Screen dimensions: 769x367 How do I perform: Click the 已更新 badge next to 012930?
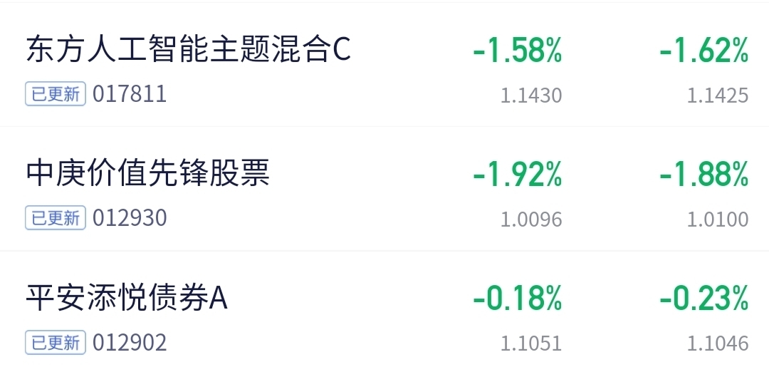(56, 218)
